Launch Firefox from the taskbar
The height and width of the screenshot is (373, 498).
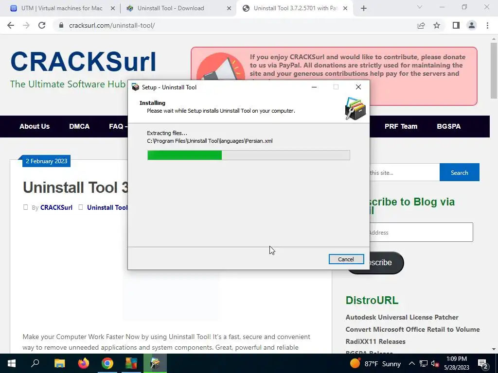(x=84, y=363)
